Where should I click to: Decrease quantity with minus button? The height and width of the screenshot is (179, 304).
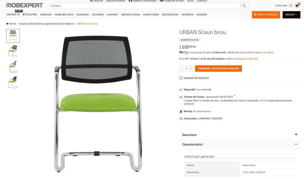coord(181,69)
